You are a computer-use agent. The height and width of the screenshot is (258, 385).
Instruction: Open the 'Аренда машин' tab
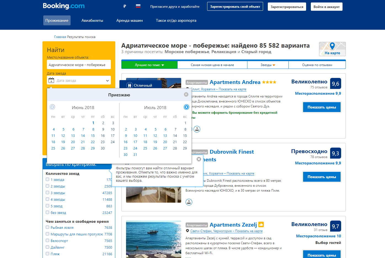point(130,20)
